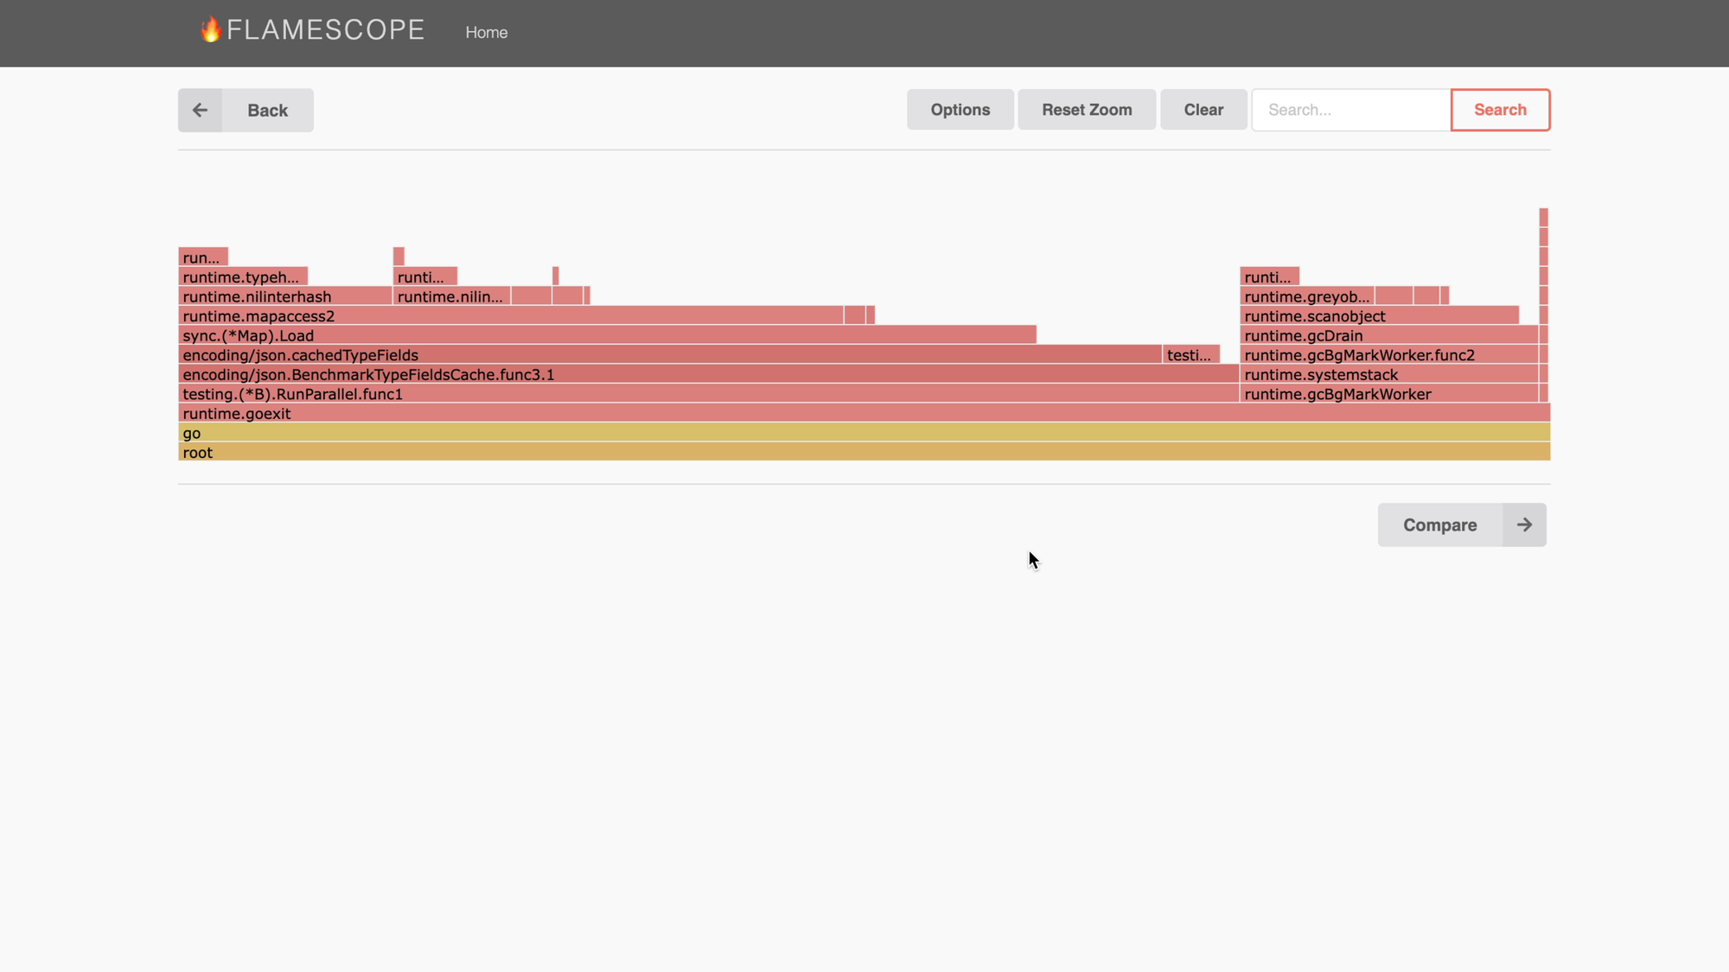The image size is (1729, 972).
Task: Click the root frame bar
Action: tap(864, 453)
